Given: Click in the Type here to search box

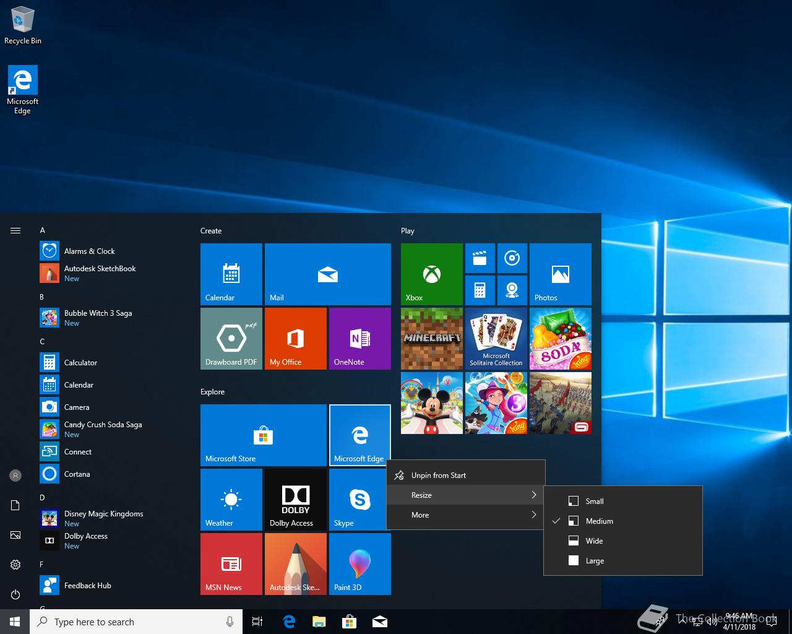Looking at the screenshot, I should click(136, 622).
